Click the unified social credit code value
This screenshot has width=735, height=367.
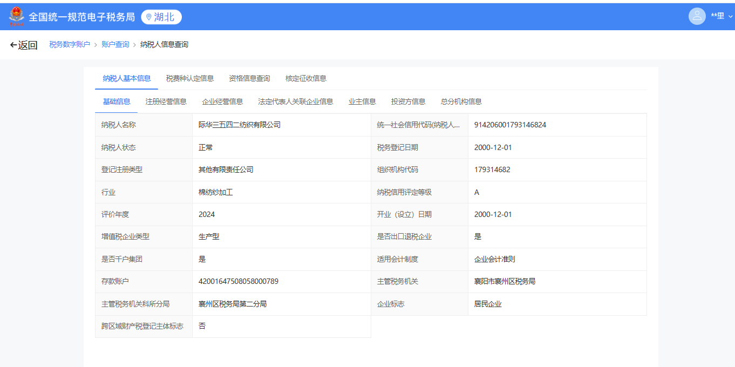510,125
